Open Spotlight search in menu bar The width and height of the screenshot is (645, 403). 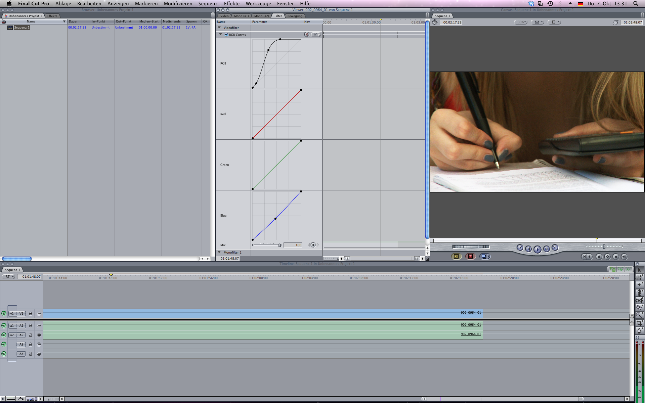[x=636, y=4]
